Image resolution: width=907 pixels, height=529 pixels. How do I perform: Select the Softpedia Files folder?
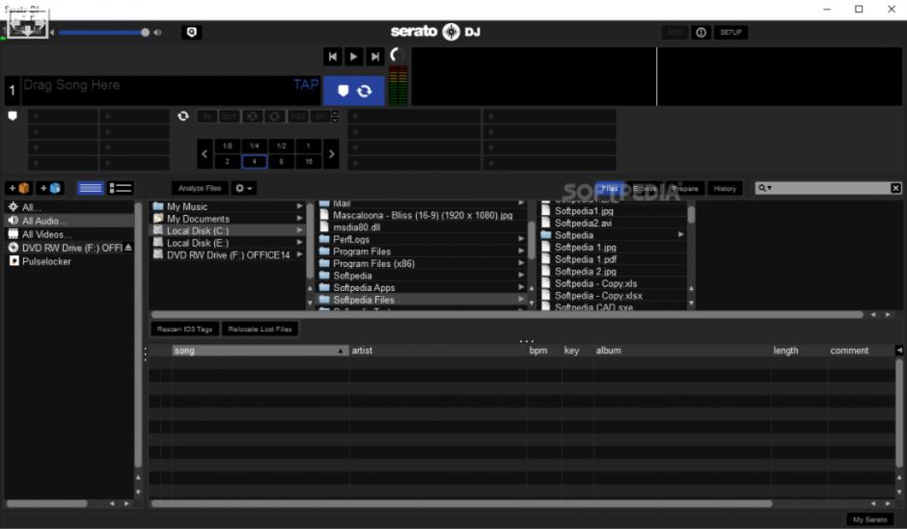(x=422, y=300)
